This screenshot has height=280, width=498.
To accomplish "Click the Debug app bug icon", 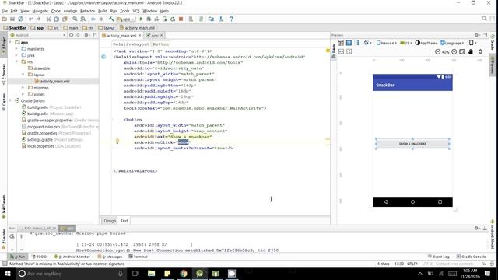I will (149, 19).
